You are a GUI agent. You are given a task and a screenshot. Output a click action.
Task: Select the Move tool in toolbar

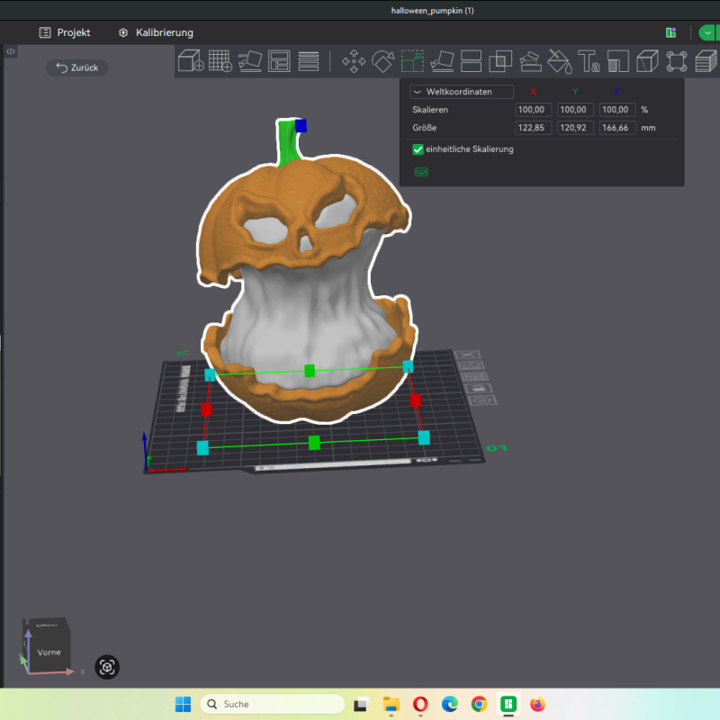(x=354, y=61)
